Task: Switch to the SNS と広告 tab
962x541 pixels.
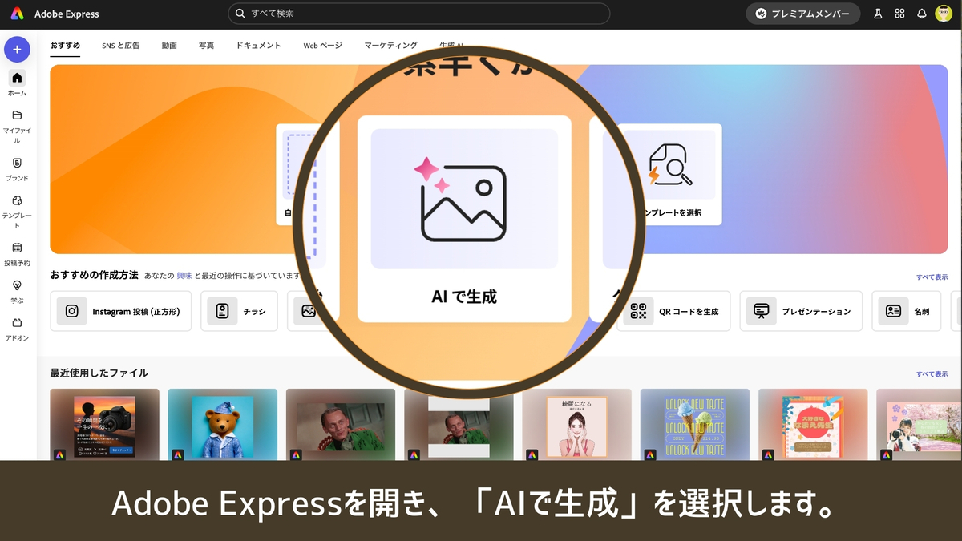Action: tap(120, 46)
